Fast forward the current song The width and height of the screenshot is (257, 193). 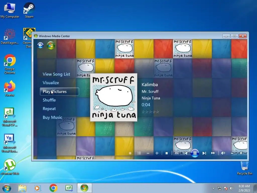pos(213,153)
